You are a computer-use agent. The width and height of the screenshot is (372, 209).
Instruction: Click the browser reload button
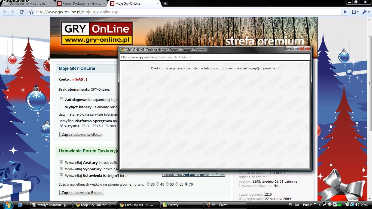pos(22,12)
